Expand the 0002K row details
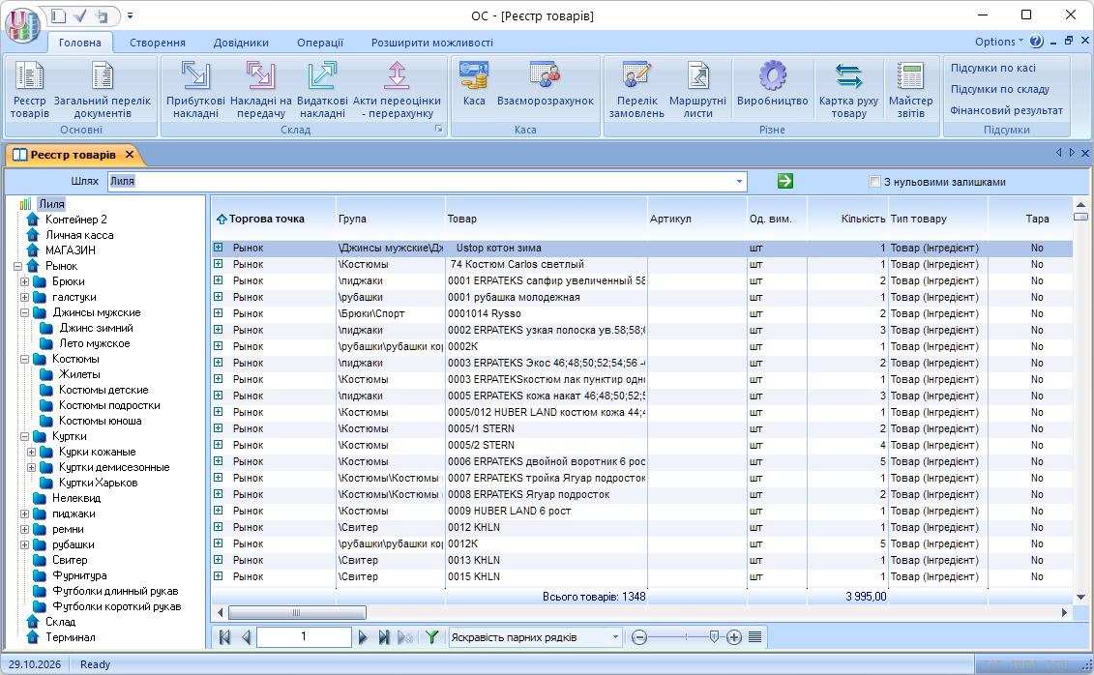 (219, 346)
